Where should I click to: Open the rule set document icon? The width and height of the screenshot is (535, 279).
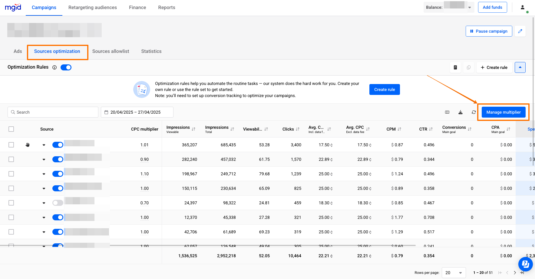455,67
